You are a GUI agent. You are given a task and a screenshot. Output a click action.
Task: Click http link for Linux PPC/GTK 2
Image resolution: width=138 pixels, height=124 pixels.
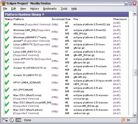coord(55,61)
